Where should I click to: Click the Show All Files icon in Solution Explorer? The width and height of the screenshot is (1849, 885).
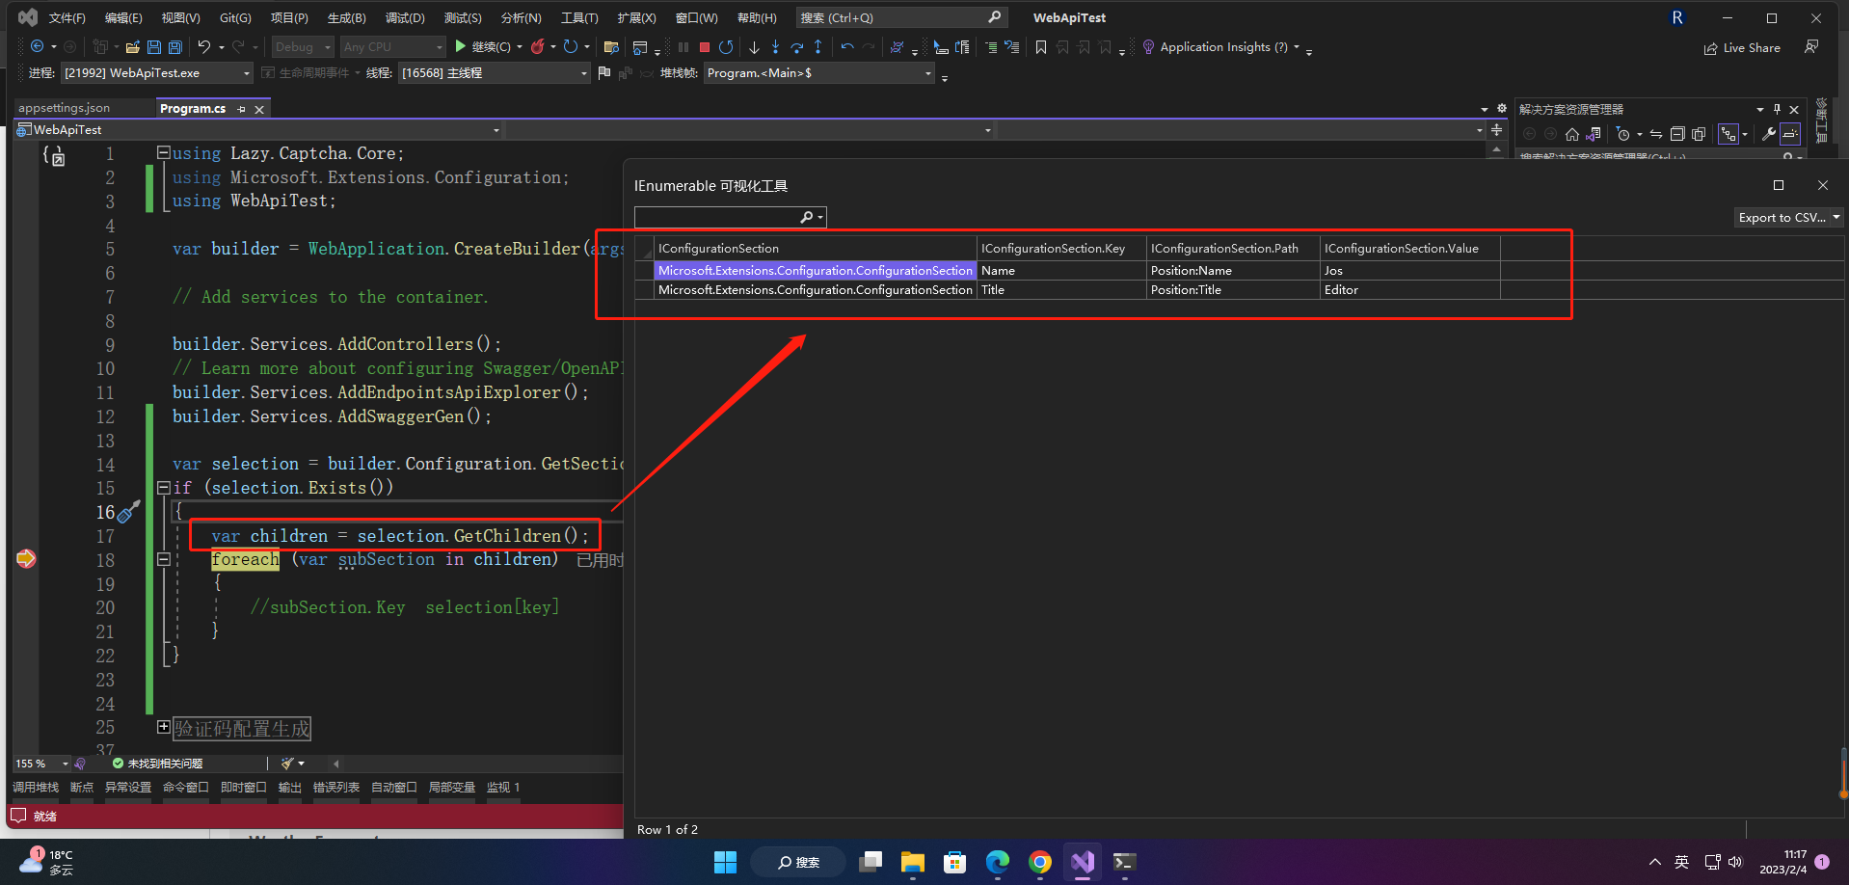(1699, 134)
